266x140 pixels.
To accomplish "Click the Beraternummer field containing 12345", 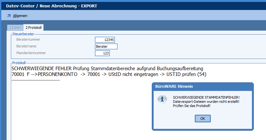I will tap(105, 40).
